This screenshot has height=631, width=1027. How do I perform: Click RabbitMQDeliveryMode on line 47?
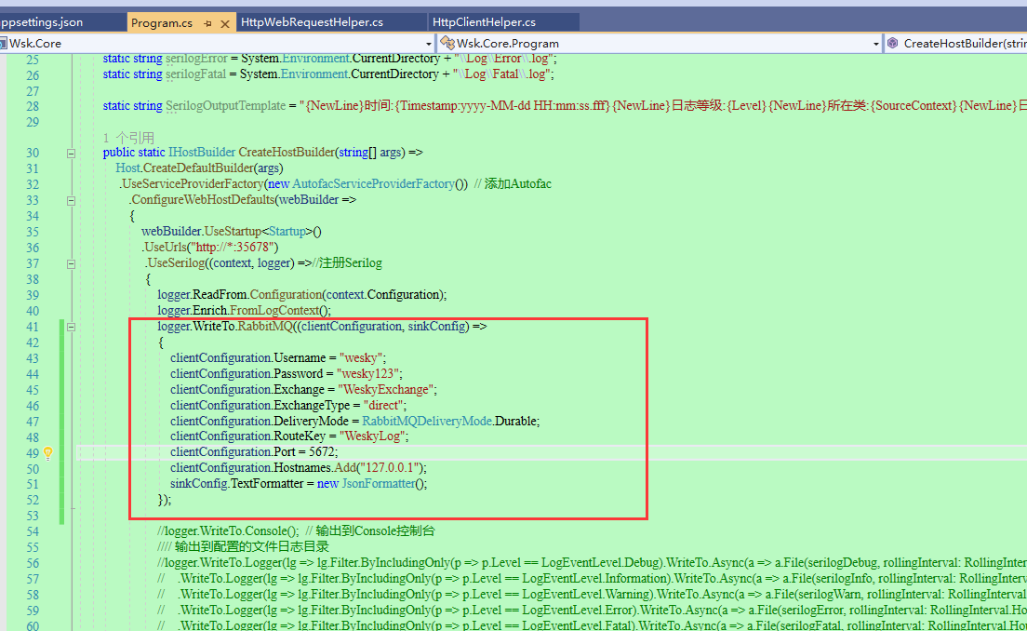[427, 421]
